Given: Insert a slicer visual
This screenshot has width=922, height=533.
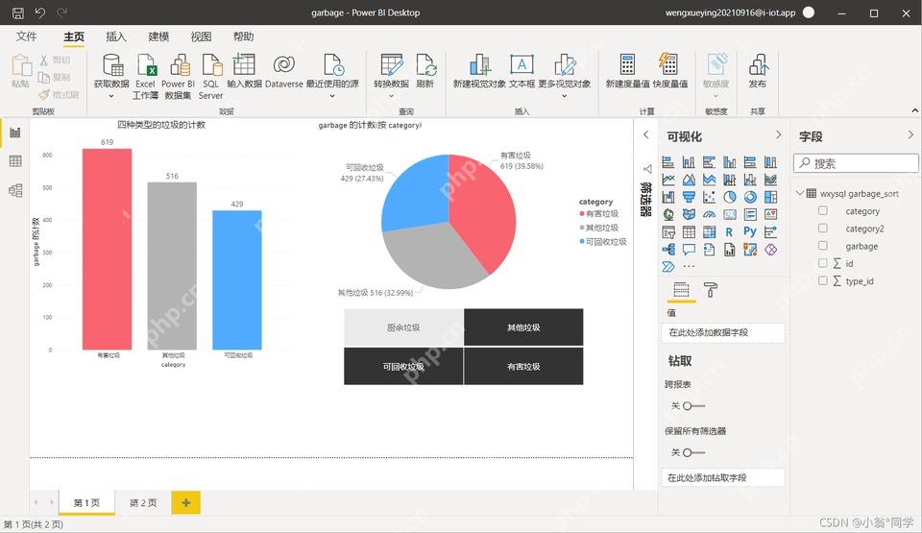Looking at the screenshot, I should [x=668, y=232].
